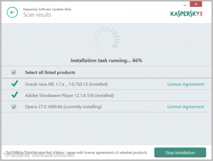Select the 'Opera 27.0.1689.66 (currently installing)' row text

point(63,107)
